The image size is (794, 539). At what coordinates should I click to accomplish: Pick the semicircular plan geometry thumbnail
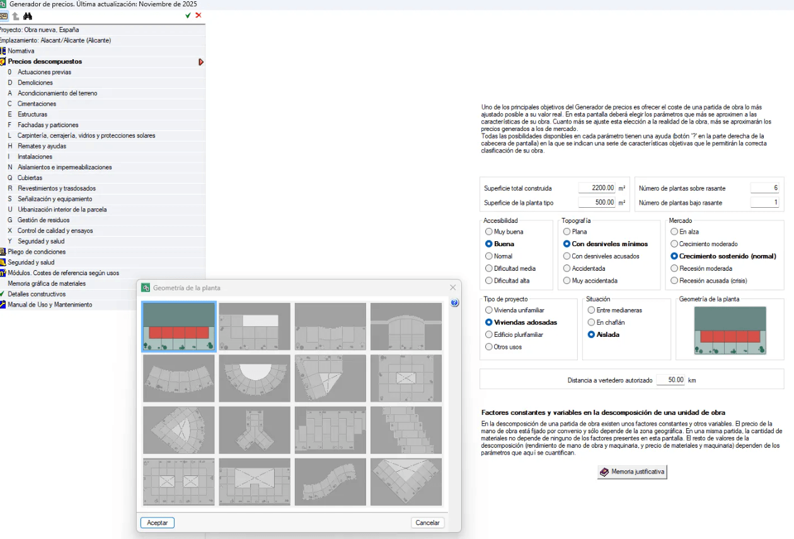pyautogui.click(x=255, y=378)
